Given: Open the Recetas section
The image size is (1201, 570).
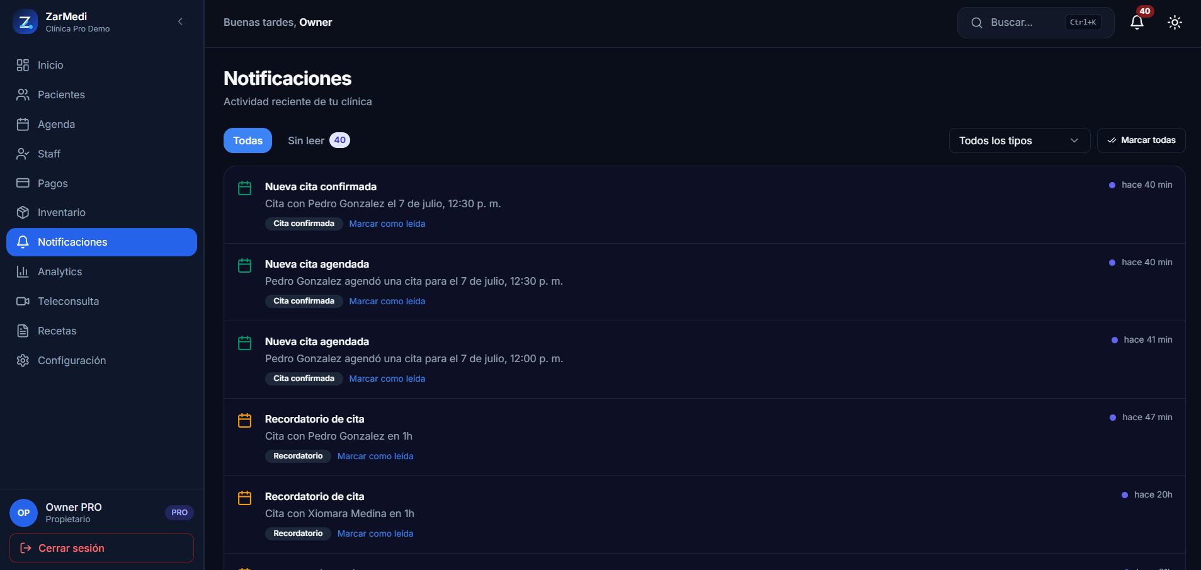Looking at the screenshot, I should [101, 331].
